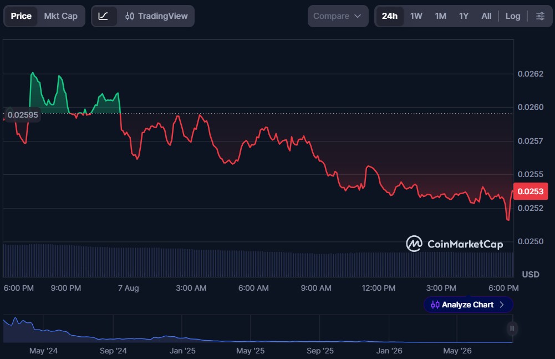Click the 0.0257 y-axis label

(x=530, y=141)
